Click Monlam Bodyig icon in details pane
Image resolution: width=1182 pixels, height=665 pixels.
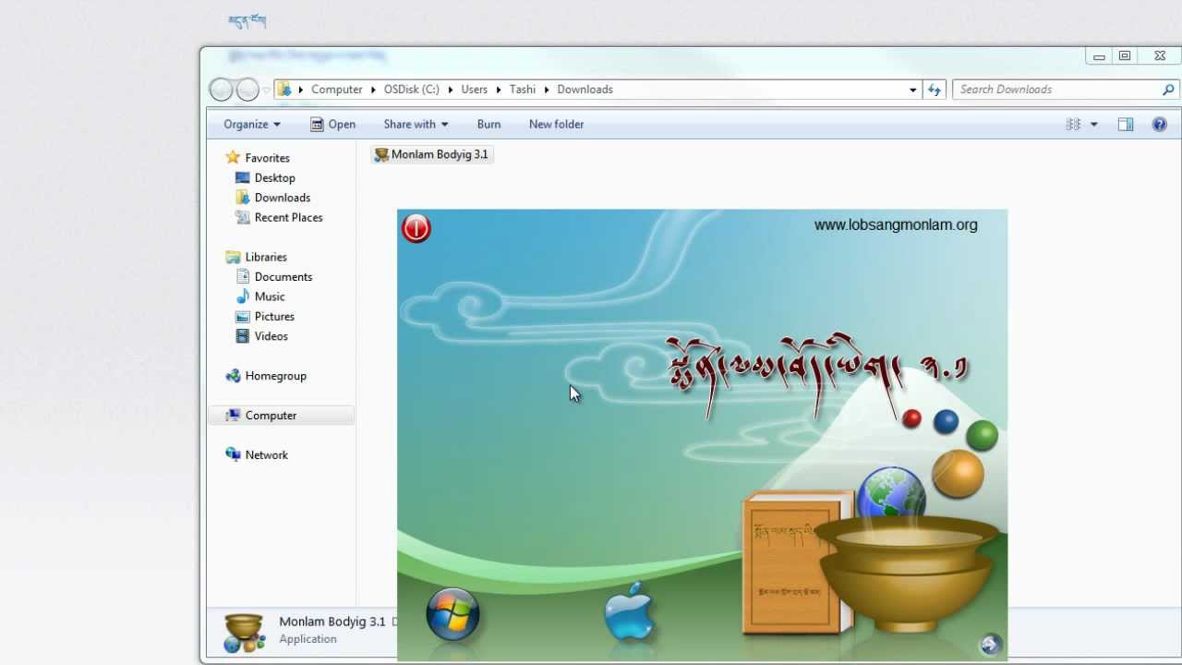click(x=245, y=633)
